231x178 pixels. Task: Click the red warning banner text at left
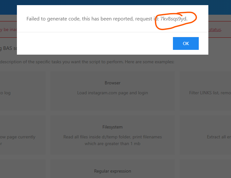(x=6, y=30)
